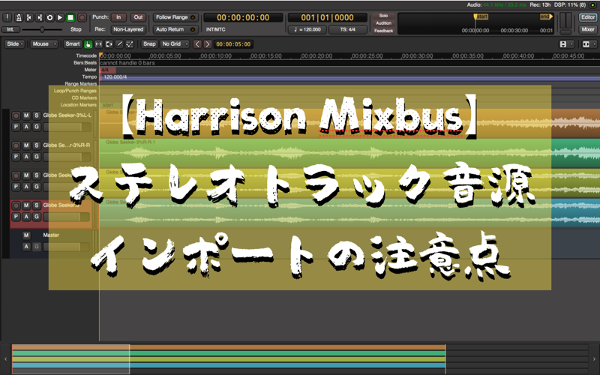Screen dimensions: 600x375
Task: Click the tempo 120.000 button
Action: (x=307, y=29)
